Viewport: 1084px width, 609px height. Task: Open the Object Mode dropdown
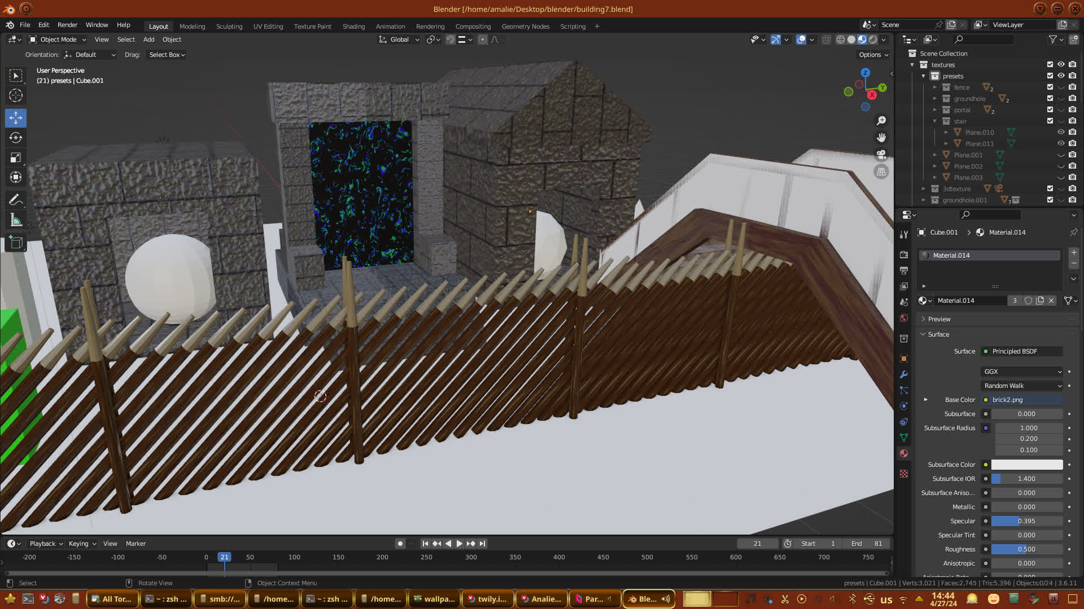tap(58, 39)
